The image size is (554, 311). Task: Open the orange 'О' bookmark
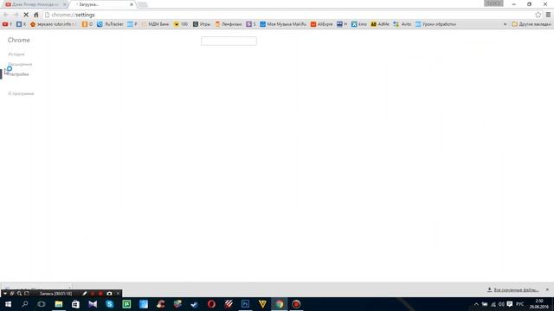point(87,24)
